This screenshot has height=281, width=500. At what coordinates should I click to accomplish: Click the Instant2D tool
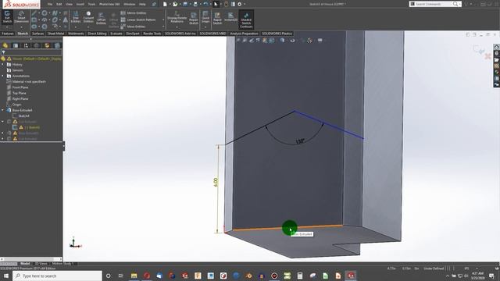231,17
